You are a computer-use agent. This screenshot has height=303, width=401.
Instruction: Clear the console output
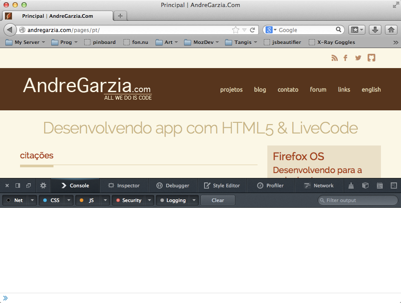217,200
